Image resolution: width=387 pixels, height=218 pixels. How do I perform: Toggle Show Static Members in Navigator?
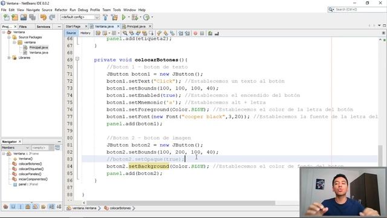[21, 206]
